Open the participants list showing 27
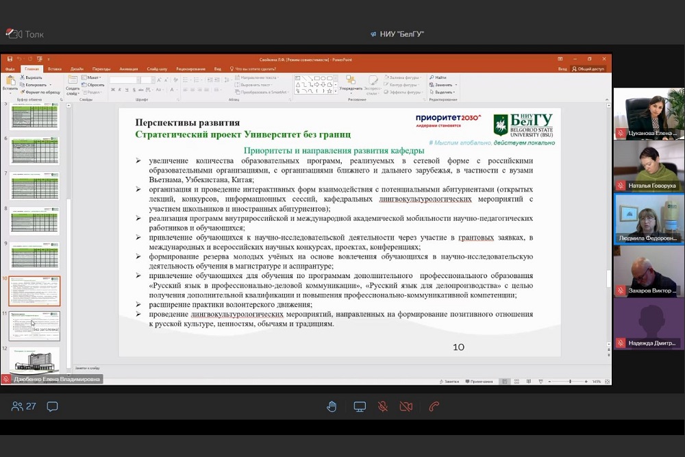The image size is (685, 457). tap(23, 406)
